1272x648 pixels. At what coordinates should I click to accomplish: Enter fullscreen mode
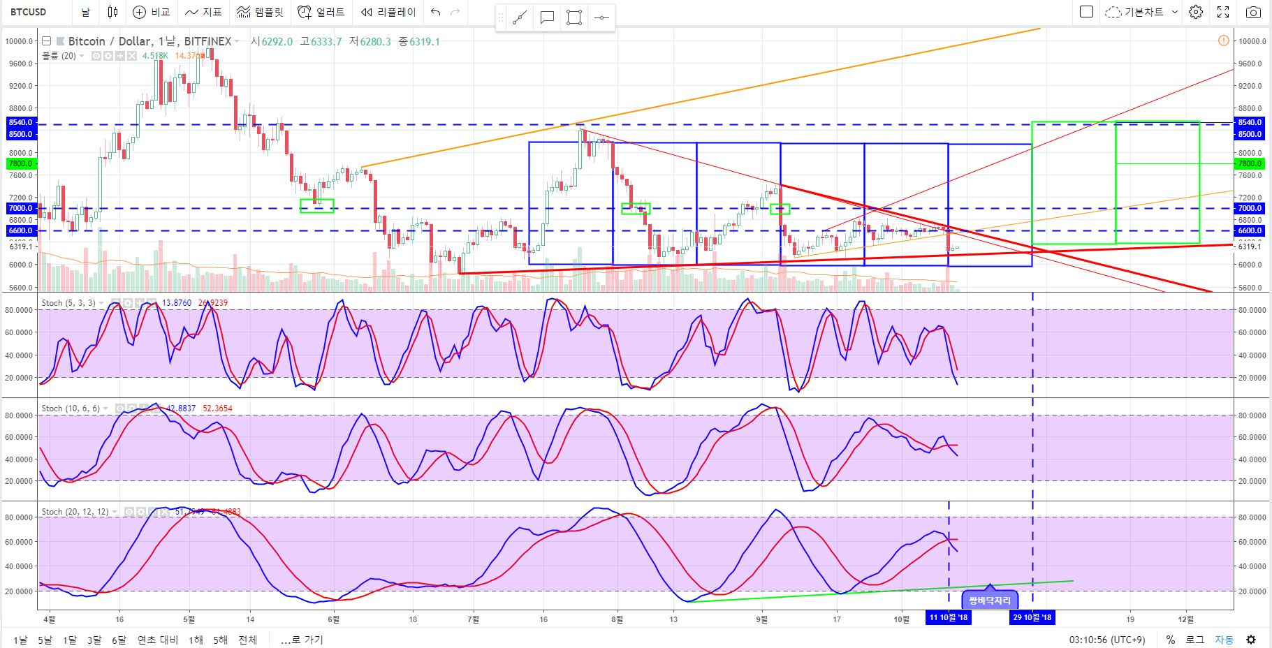(1223, 12)
